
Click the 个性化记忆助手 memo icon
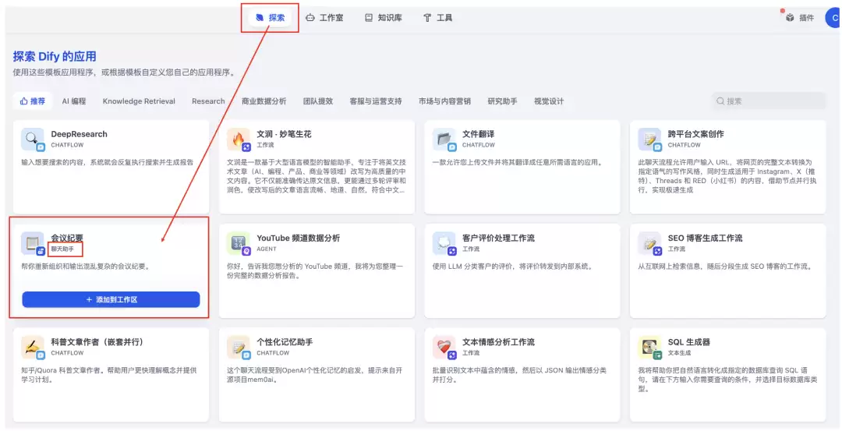[238, 348]
